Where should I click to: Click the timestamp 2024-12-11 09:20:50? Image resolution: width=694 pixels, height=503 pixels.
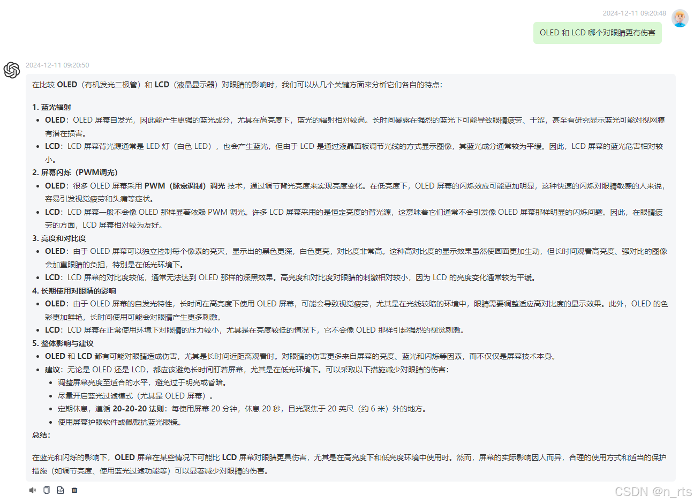(57, 65)
